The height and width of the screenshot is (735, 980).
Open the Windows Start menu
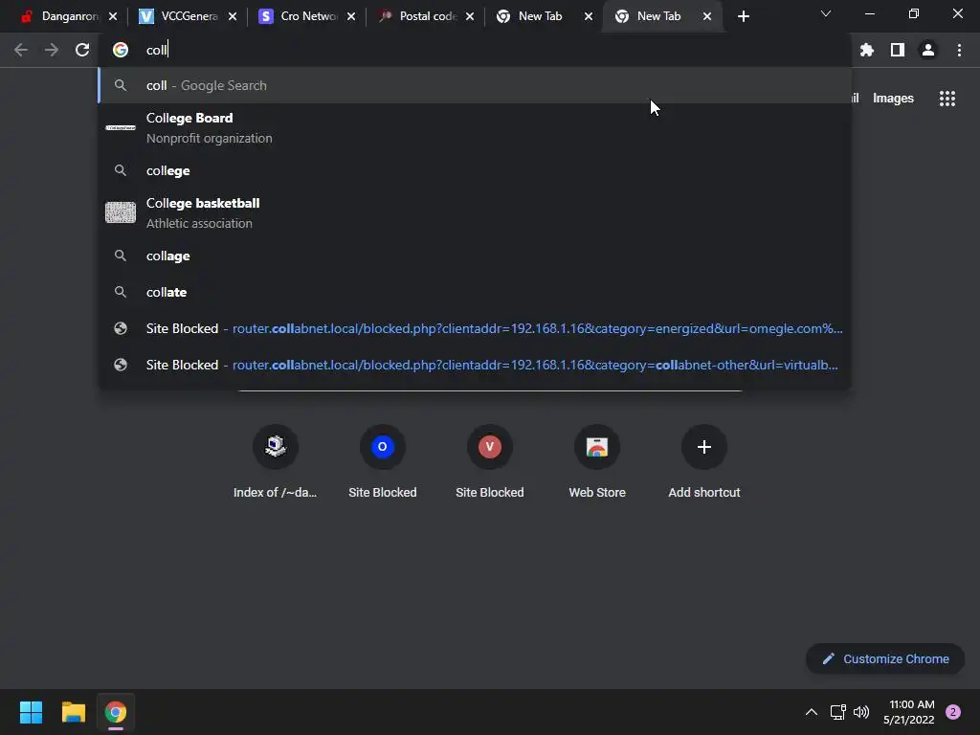[x=31, y=712]
